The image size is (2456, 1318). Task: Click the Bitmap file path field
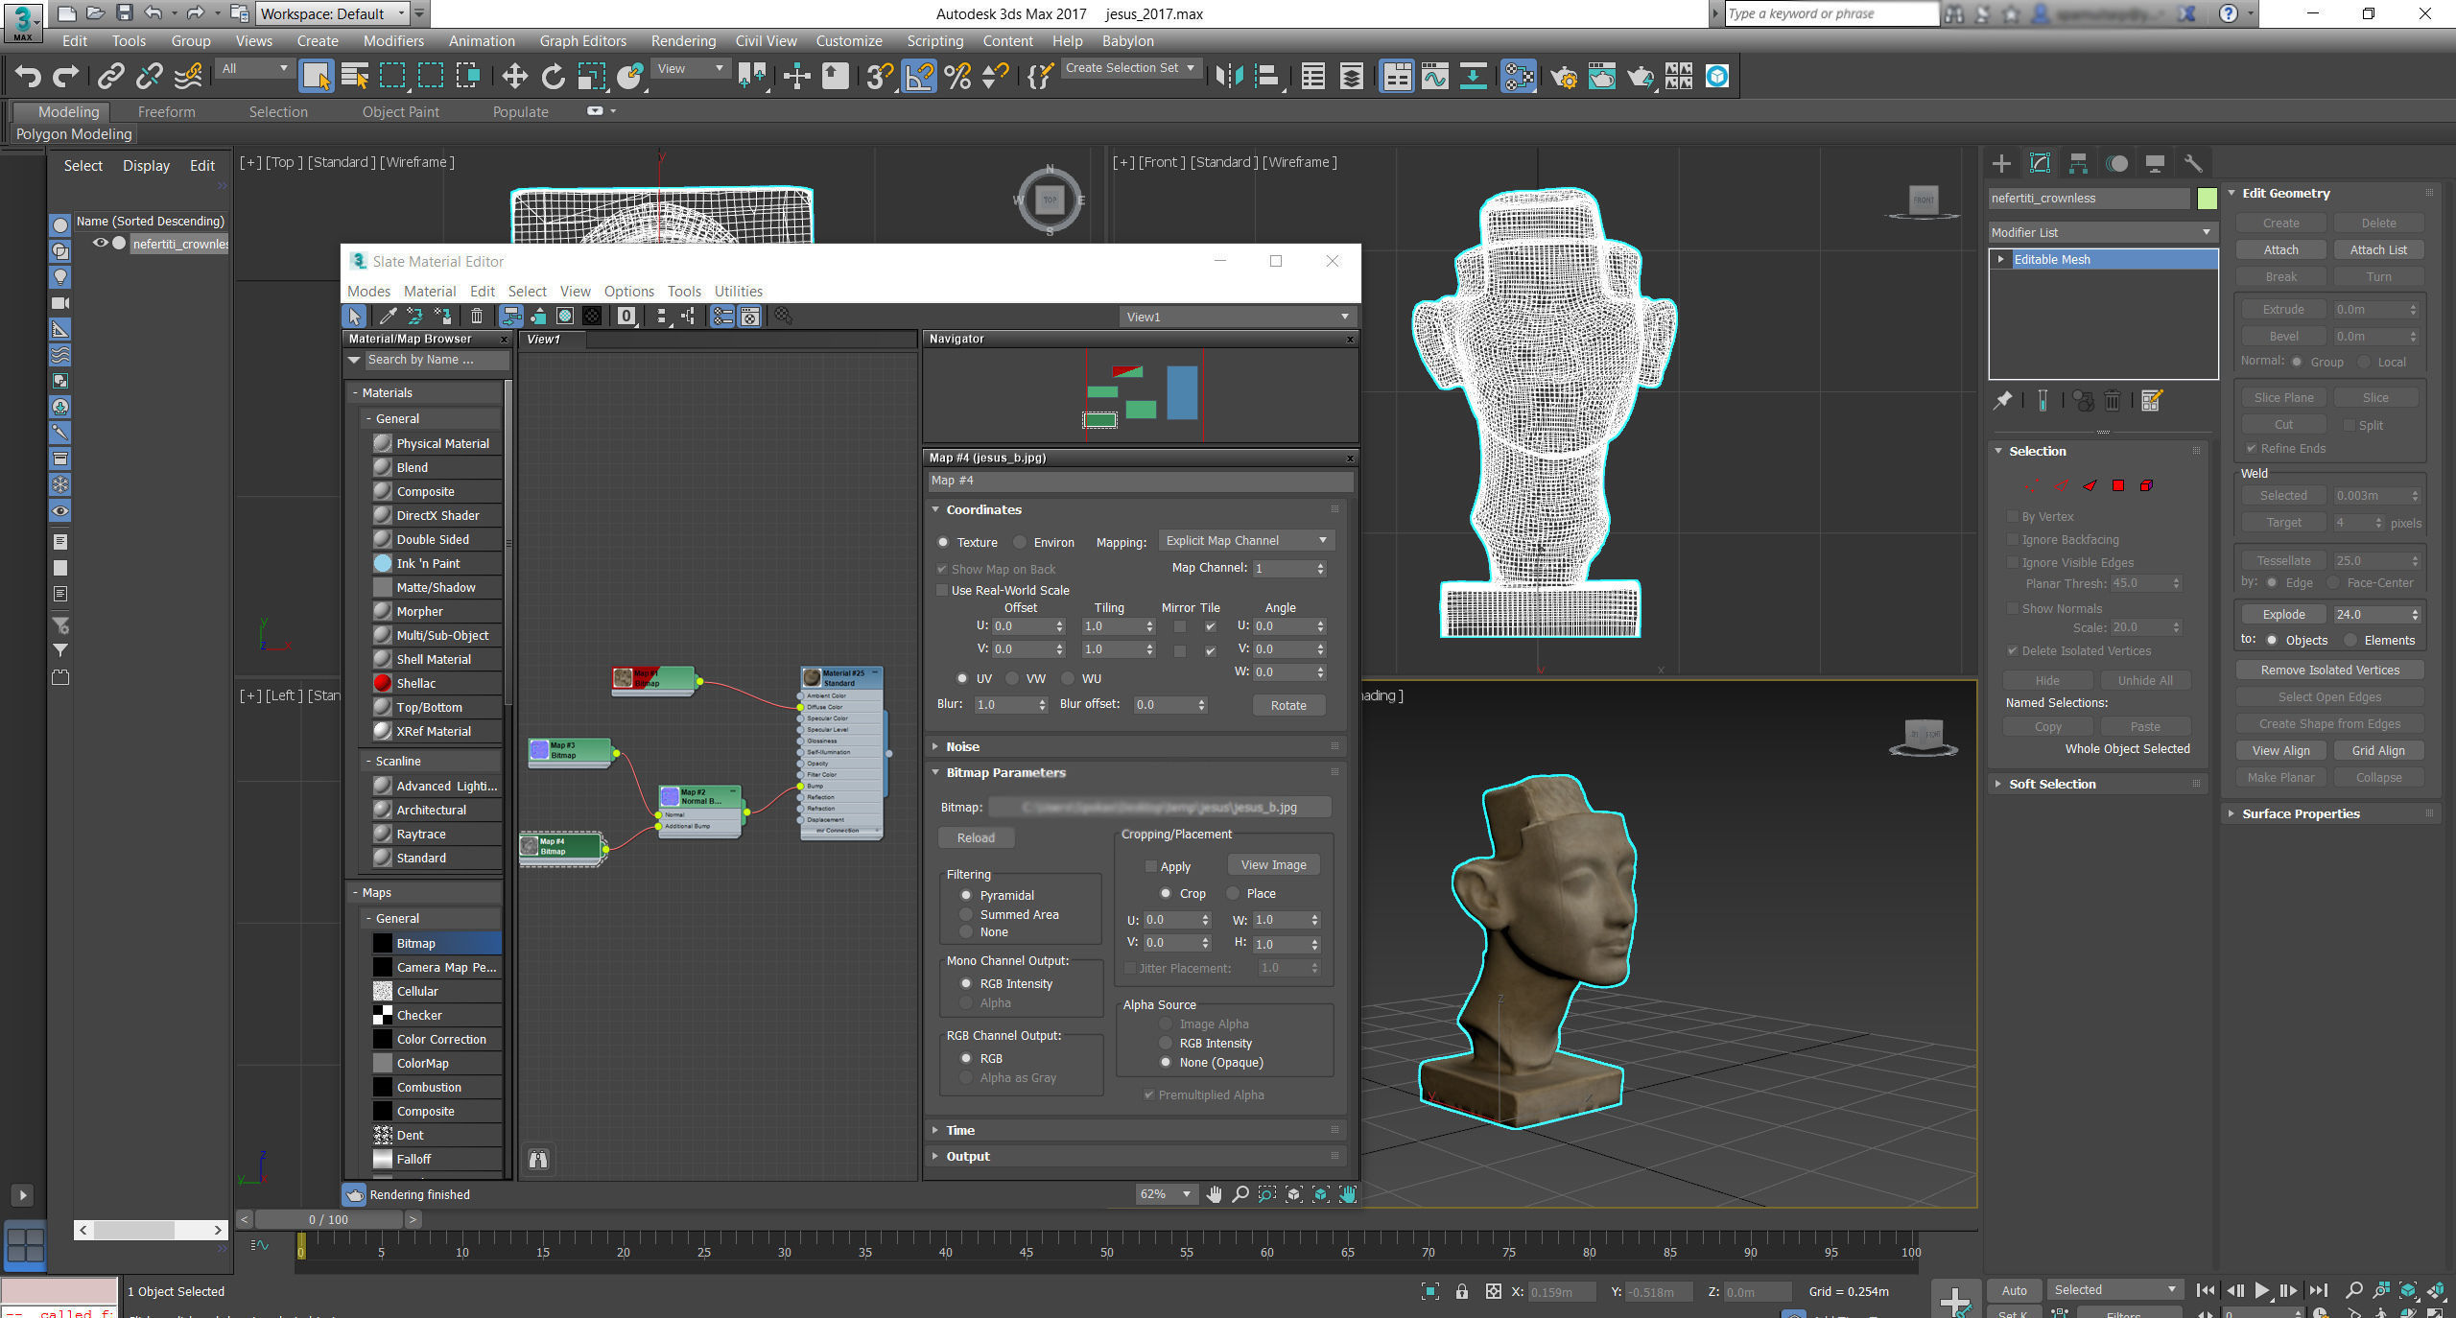[x=1160, y=807]
